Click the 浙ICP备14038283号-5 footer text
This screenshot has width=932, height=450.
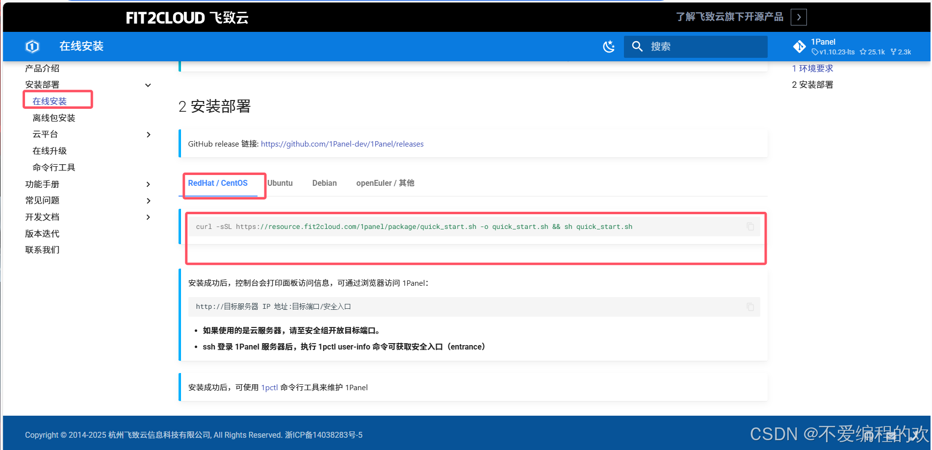(x=324, y=435)
